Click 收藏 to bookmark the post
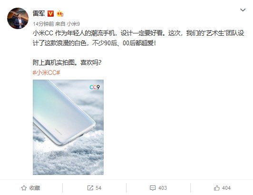The image size is (253, 195). click(35, 188)
